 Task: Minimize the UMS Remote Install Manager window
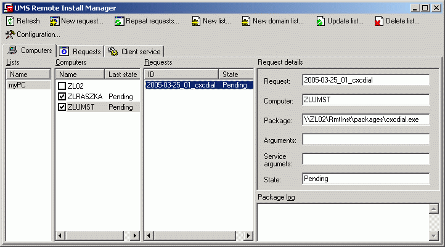[x=415, y=8]
